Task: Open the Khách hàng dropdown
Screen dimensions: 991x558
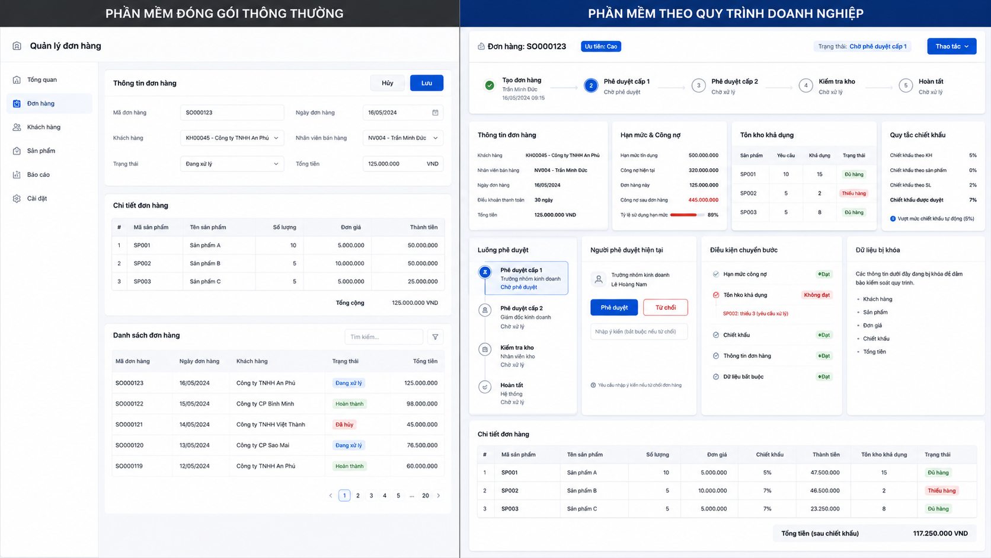Action: 232,138
